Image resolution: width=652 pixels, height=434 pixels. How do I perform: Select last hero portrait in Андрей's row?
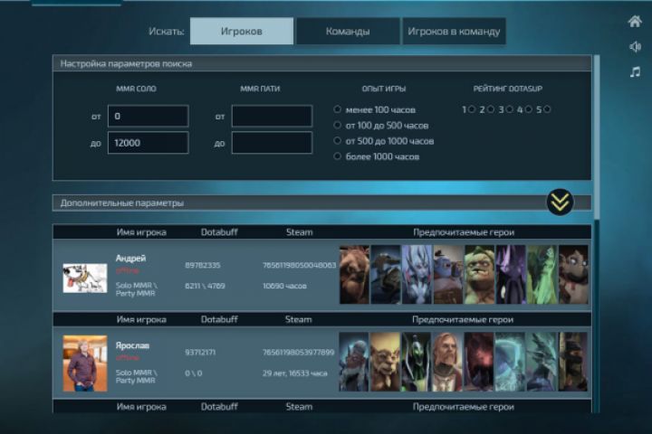click(573, 275)
